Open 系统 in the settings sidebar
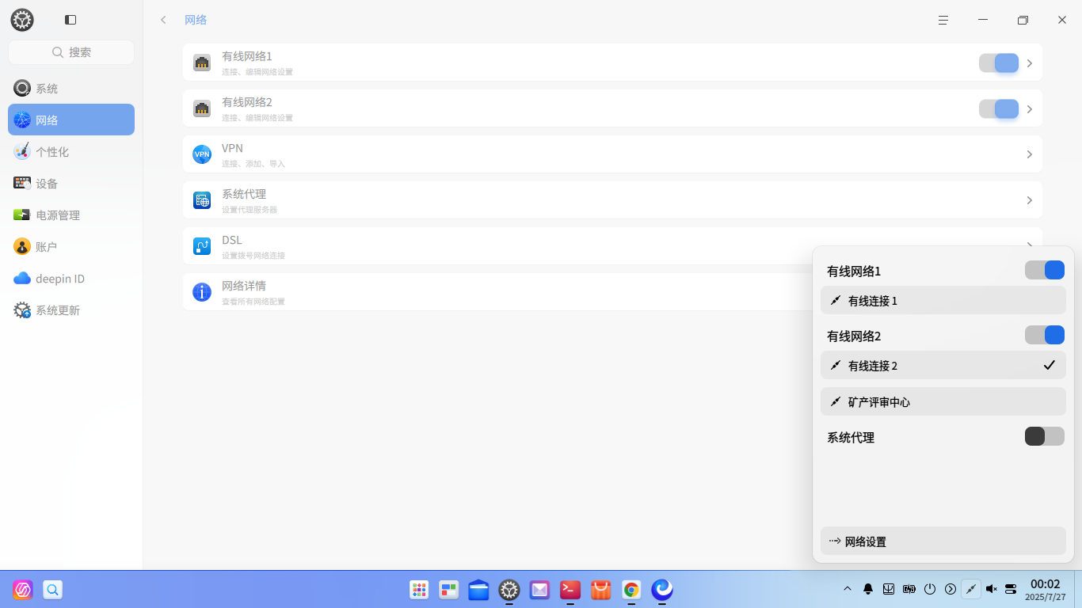This screenshot has width=1082, height=608. pos(71,89)
